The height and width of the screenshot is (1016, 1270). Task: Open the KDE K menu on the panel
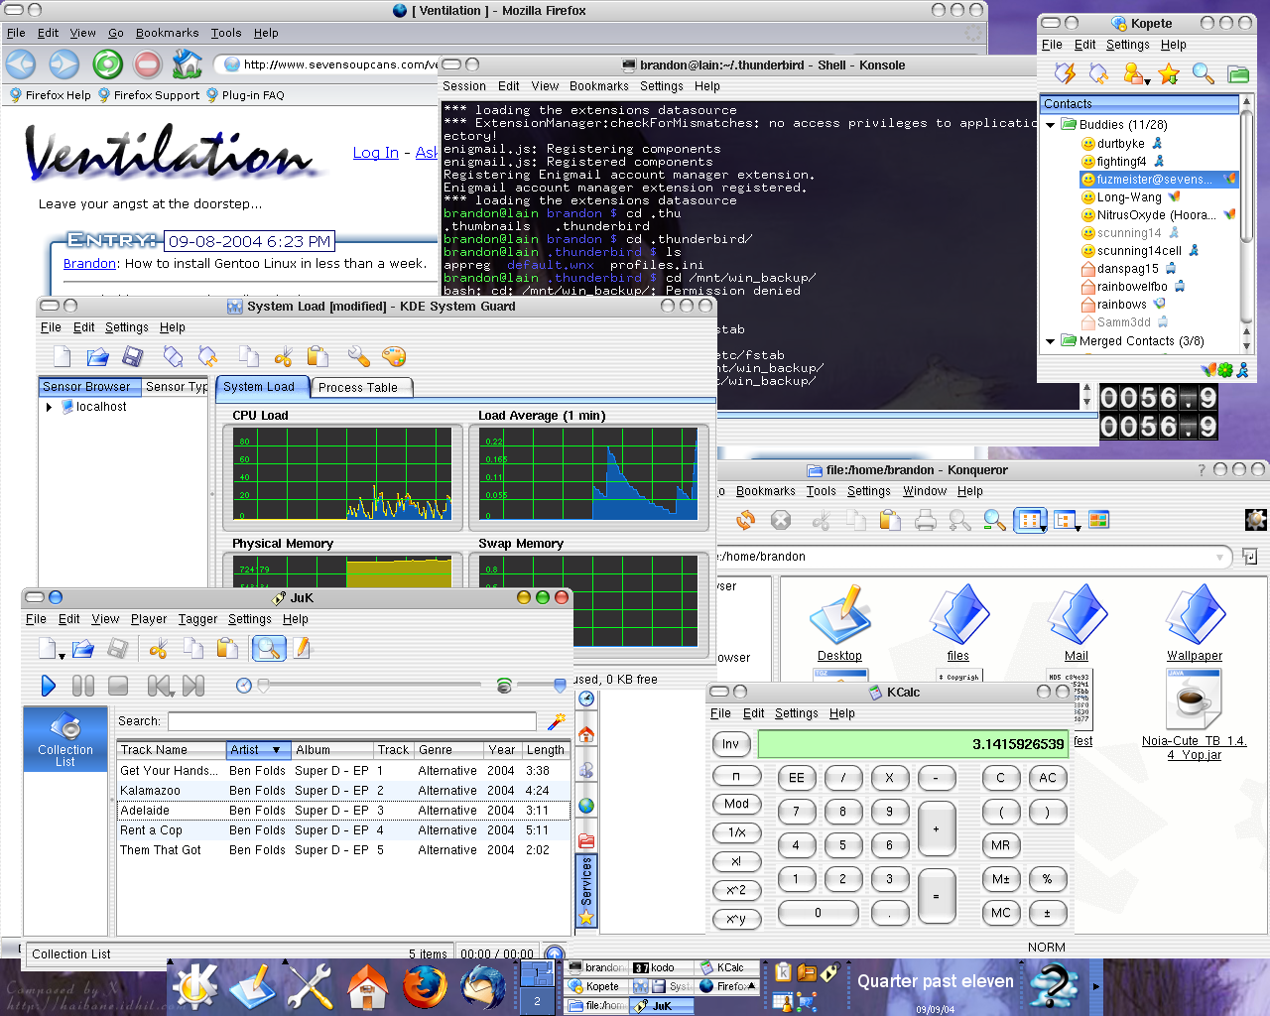194,987
